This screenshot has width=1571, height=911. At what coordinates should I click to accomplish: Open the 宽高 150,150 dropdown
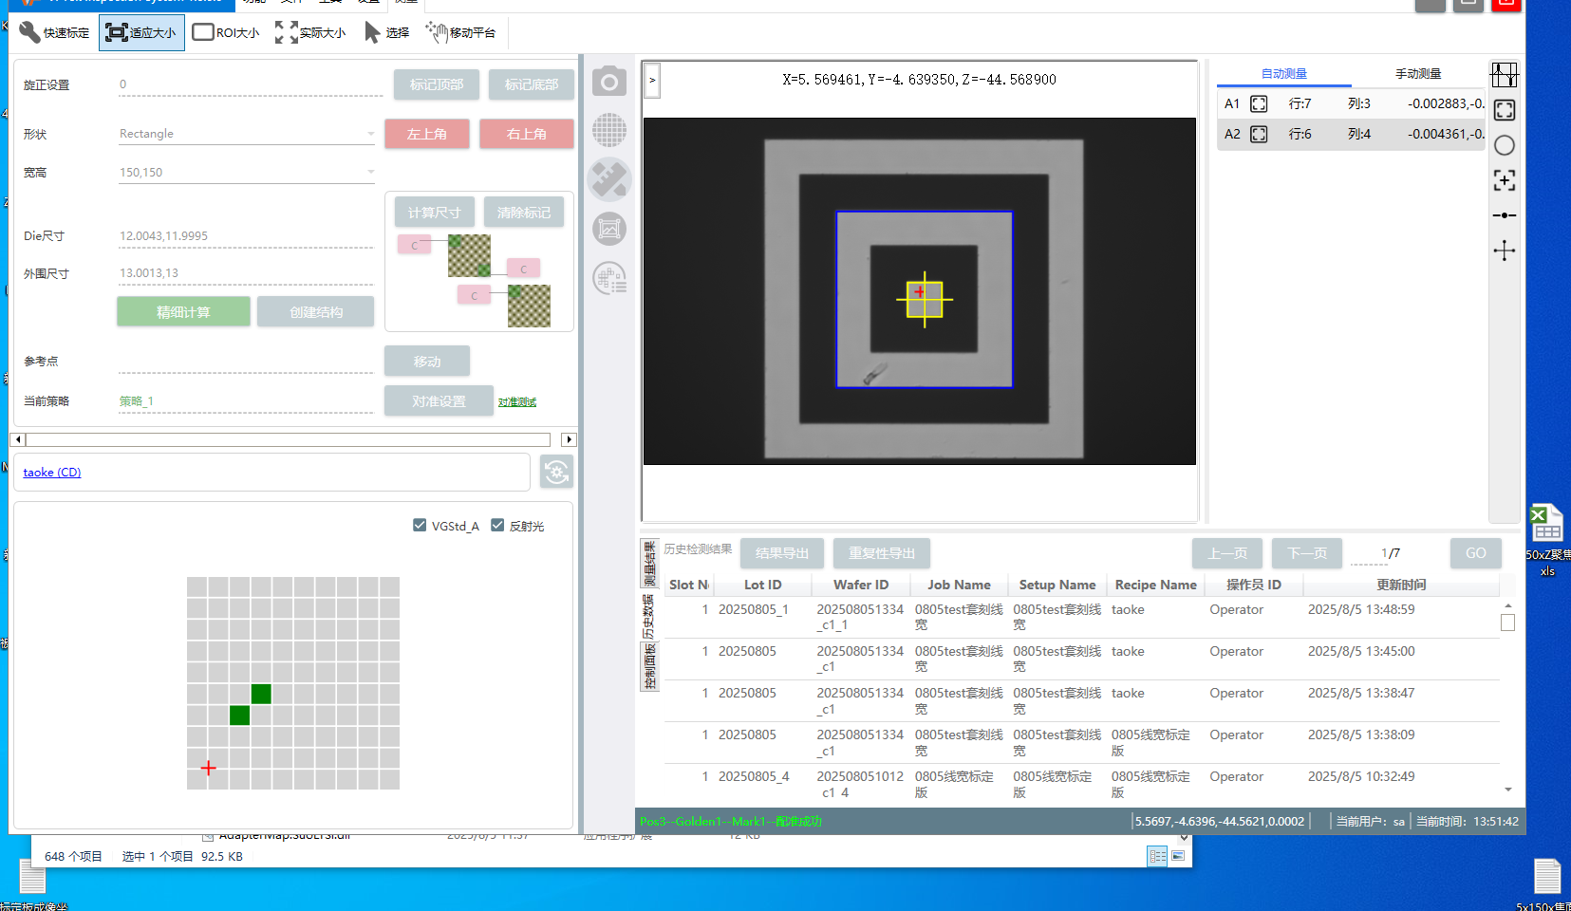point(370,173)
